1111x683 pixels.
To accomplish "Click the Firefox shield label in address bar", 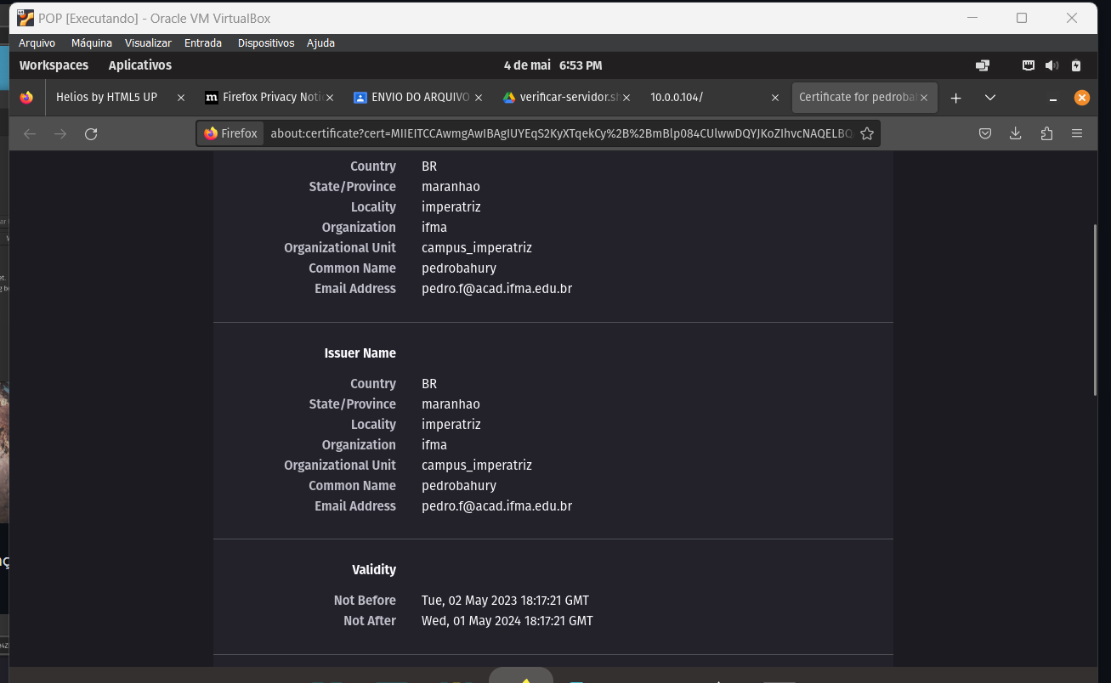I will tap(230, 133).
